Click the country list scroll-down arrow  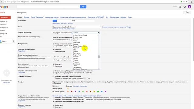(x=99, y=68)
